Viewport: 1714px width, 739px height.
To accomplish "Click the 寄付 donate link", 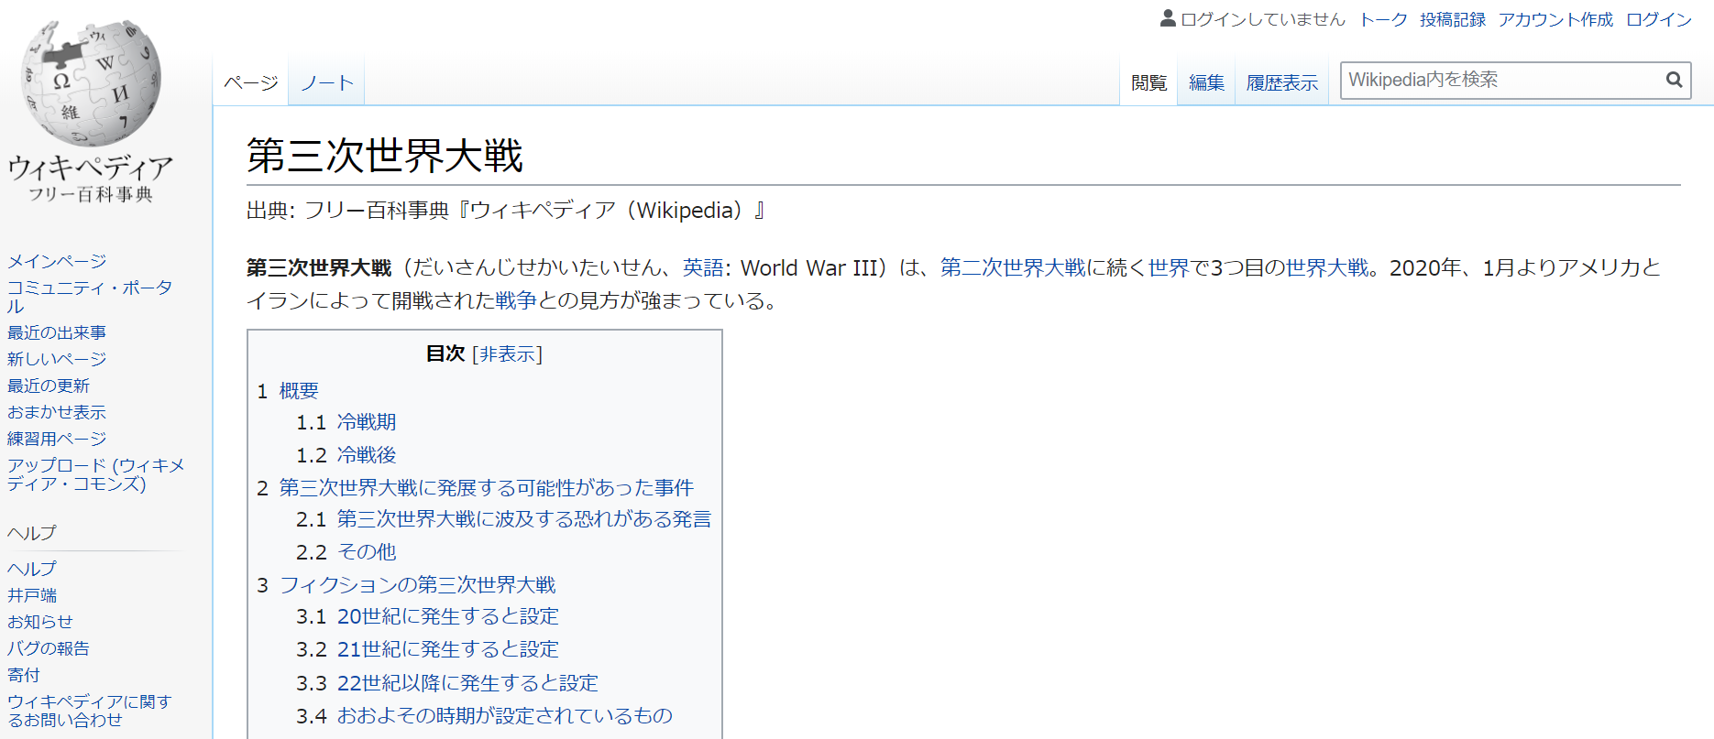I will [x=24, y=675].
